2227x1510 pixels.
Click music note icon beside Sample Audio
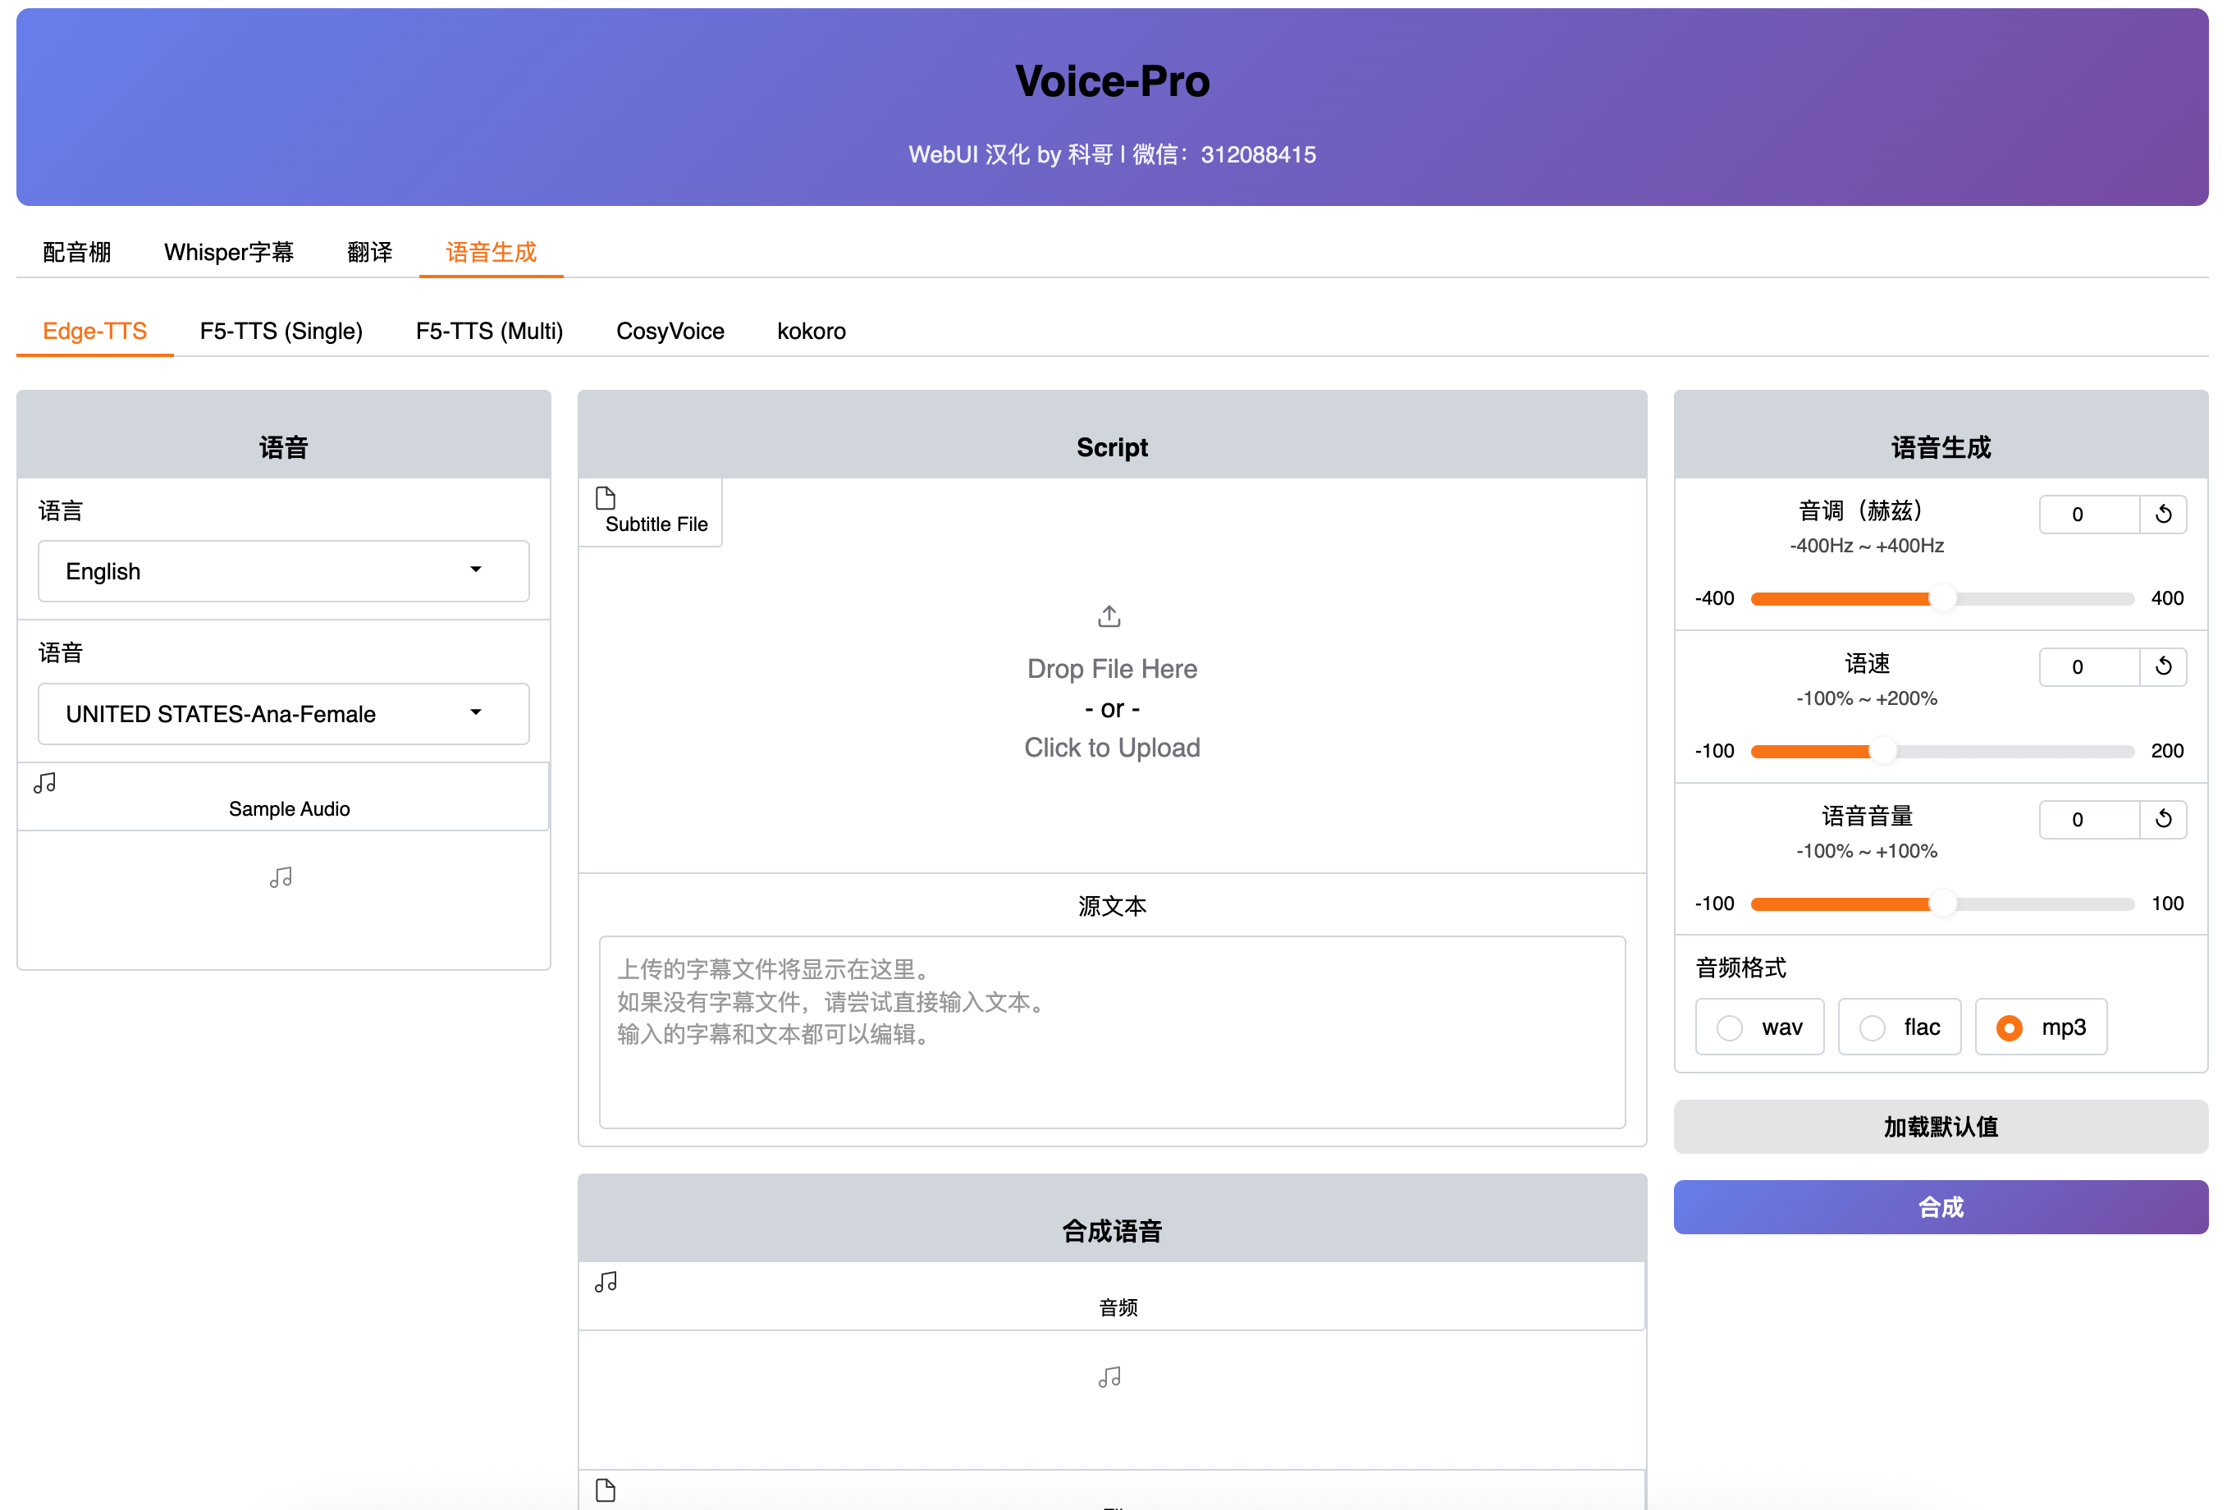(45, 784)
